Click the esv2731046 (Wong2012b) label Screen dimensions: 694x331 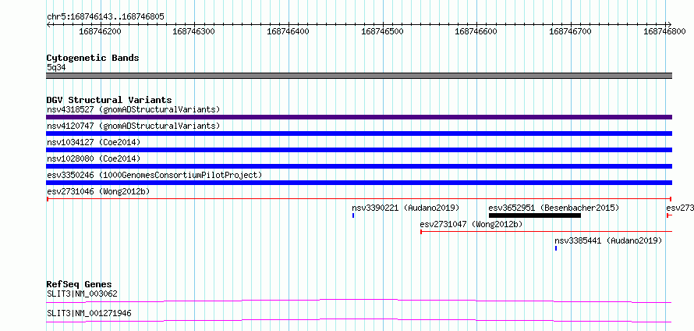click(98, 191)
